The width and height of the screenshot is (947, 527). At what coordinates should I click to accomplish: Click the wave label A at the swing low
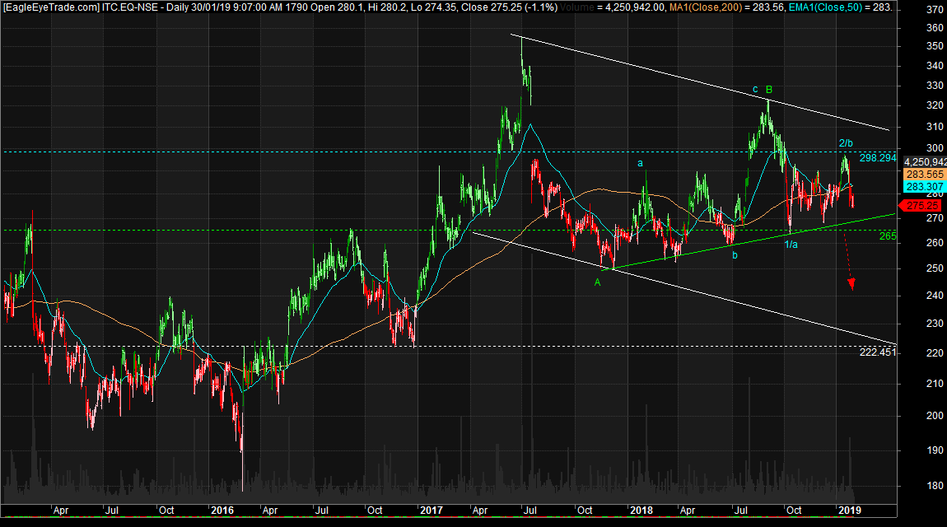(597, 281)
